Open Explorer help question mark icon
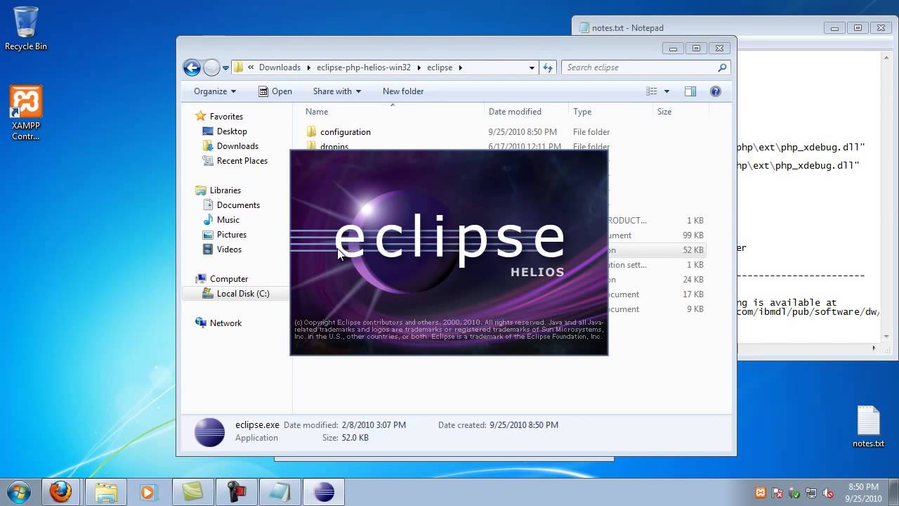This screenshot has height=506, width=899. tap(716, 91)
